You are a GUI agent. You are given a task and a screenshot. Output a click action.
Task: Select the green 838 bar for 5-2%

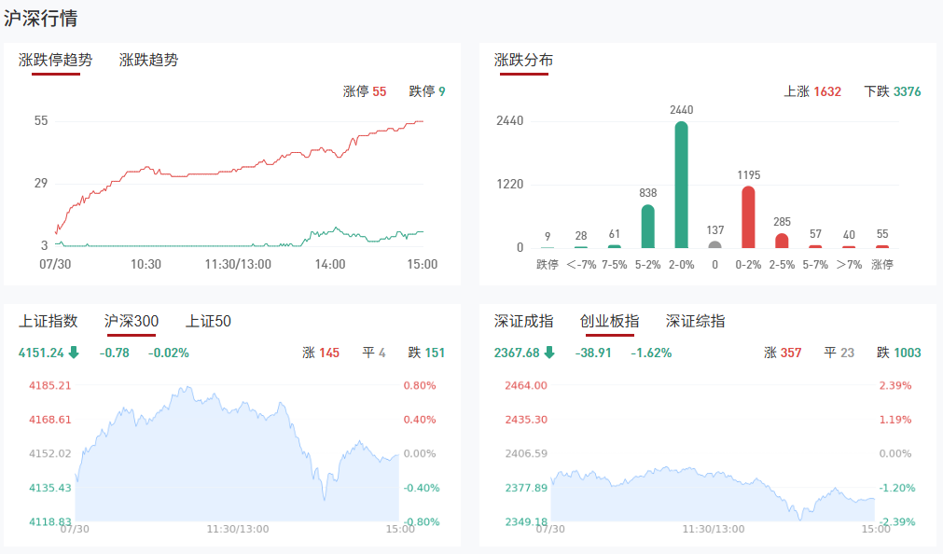pyautogui.click(x=648, y=227)
